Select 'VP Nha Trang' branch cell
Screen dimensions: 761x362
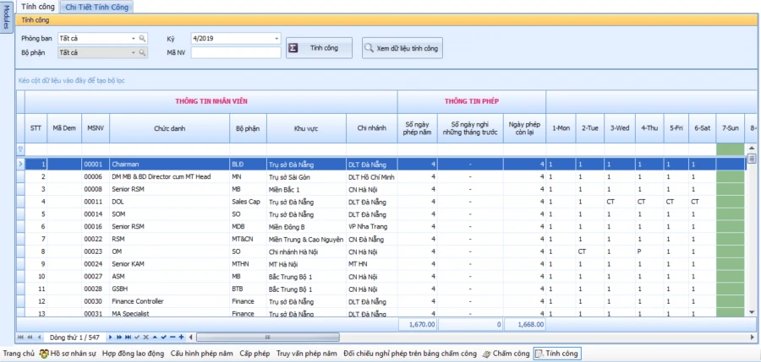pos(372,227)
